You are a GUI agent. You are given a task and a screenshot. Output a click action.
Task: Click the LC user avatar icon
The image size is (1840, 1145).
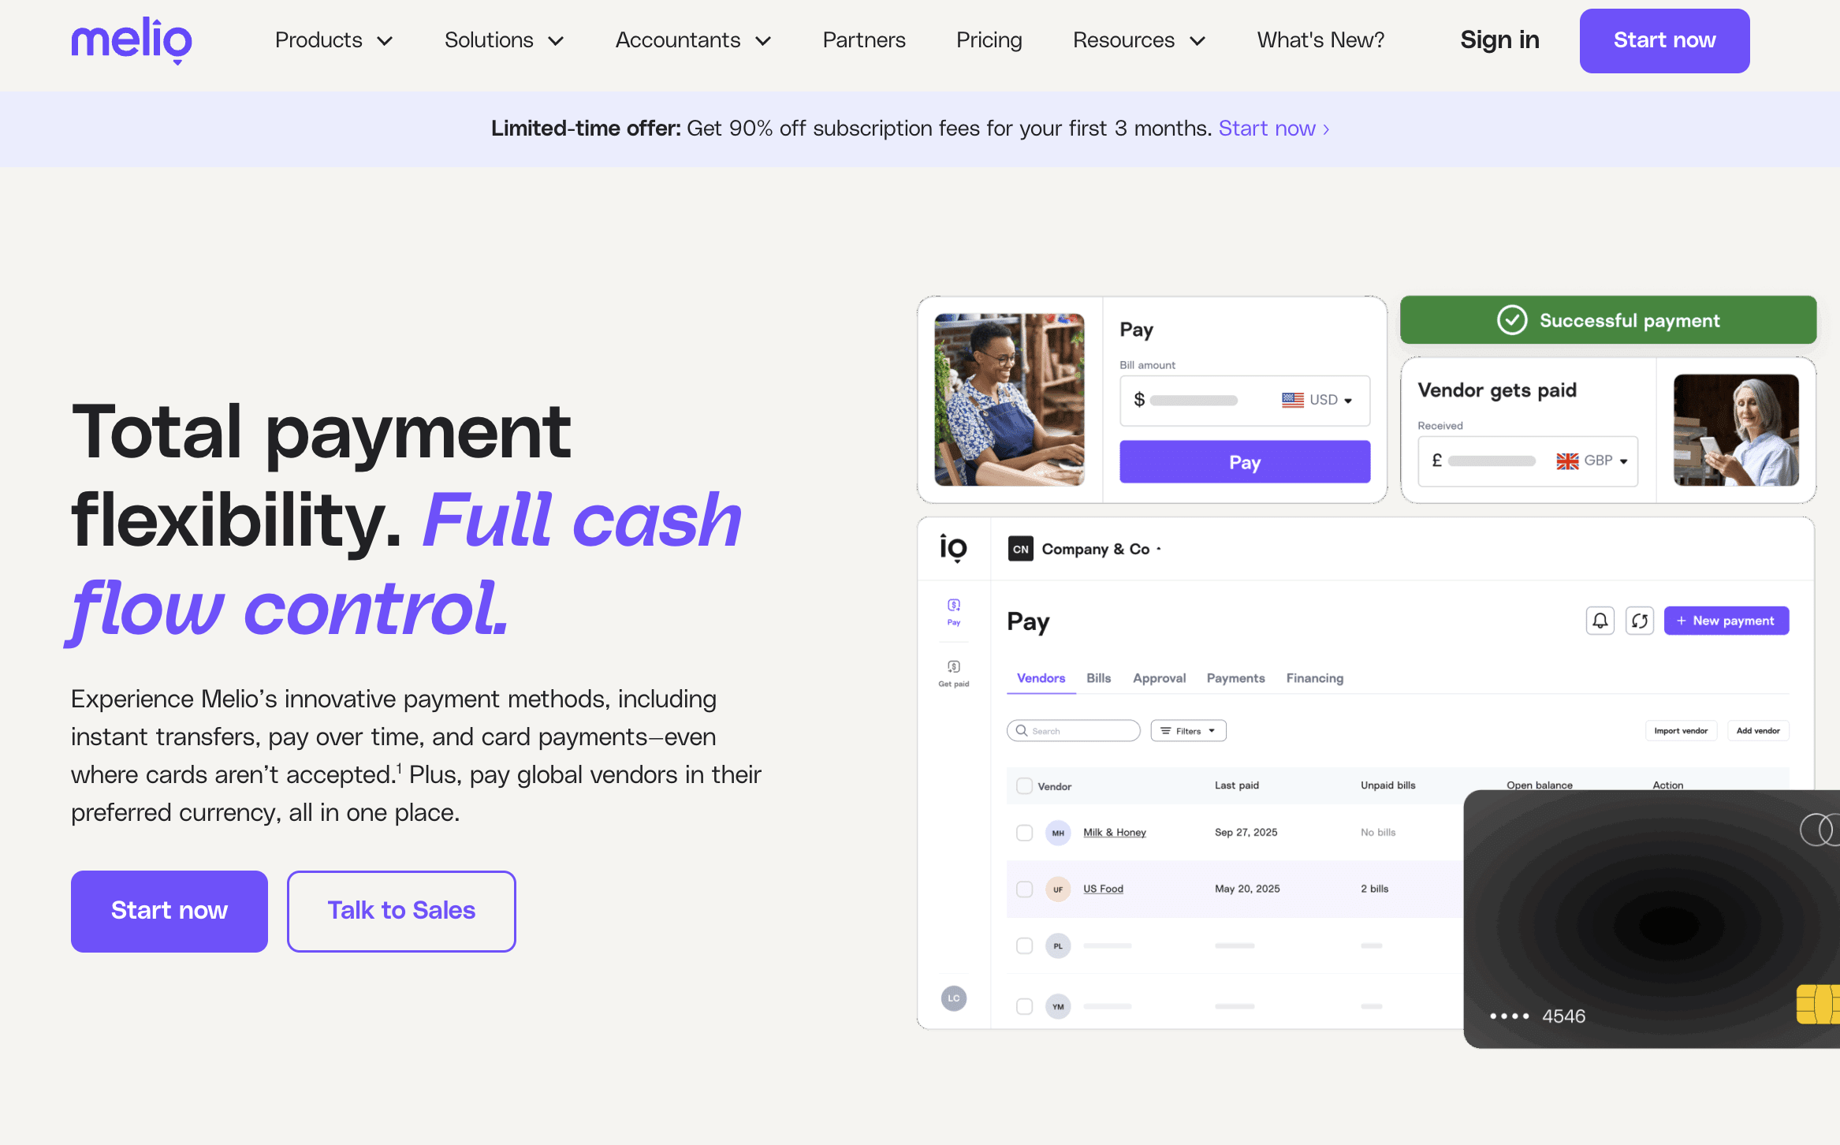pos(954,998)
